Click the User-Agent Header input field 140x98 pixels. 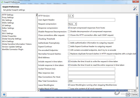pos(92,20)
